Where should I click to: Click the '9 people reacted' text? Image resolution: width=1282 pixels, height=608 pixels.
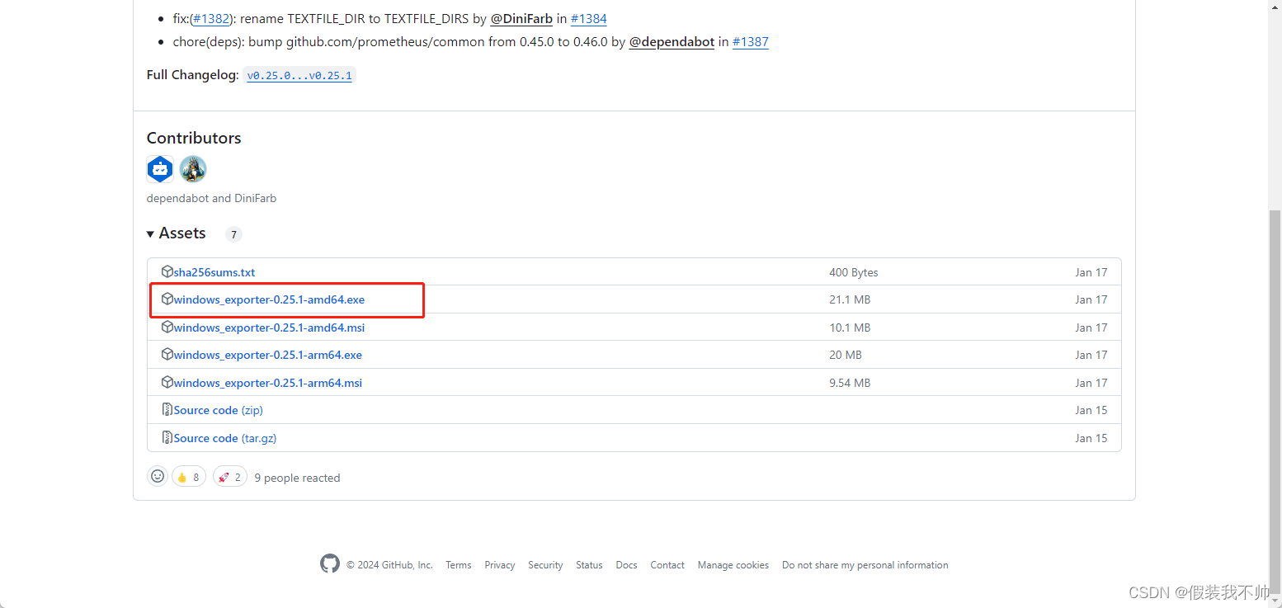coord(297,478)
